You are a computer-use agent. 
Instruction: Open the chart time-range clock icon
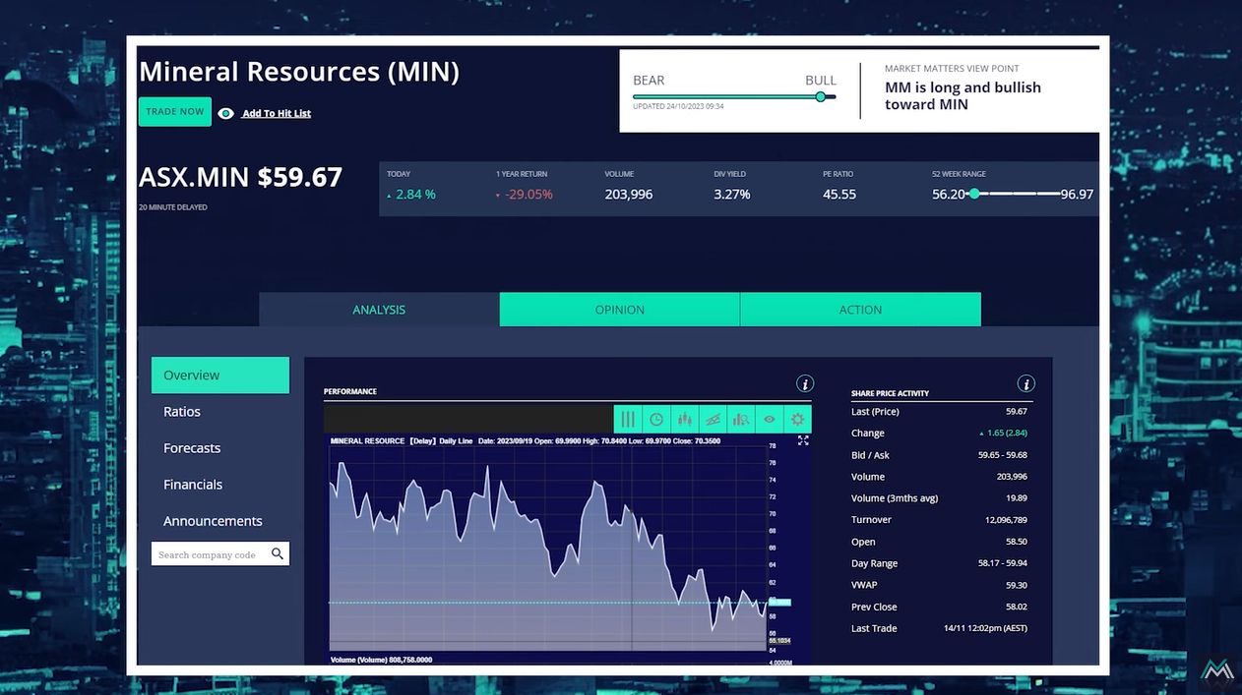click(x=656, y=420)
